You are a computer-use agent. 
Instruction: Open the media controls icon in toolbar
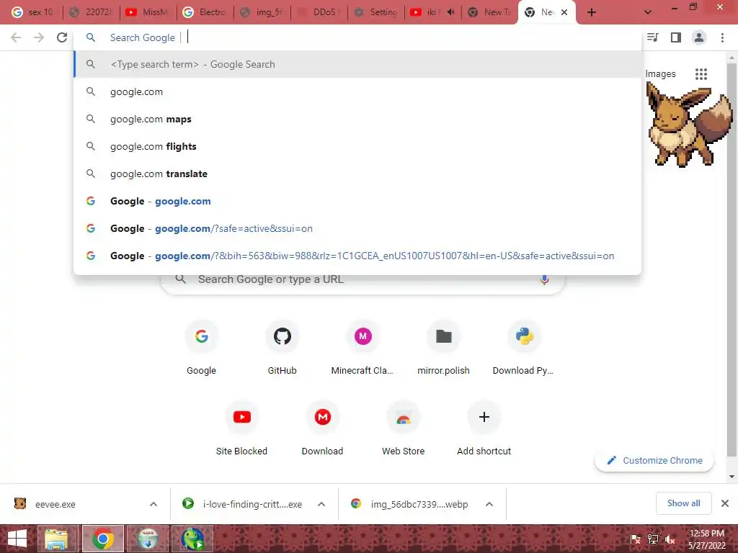[653, 37]
